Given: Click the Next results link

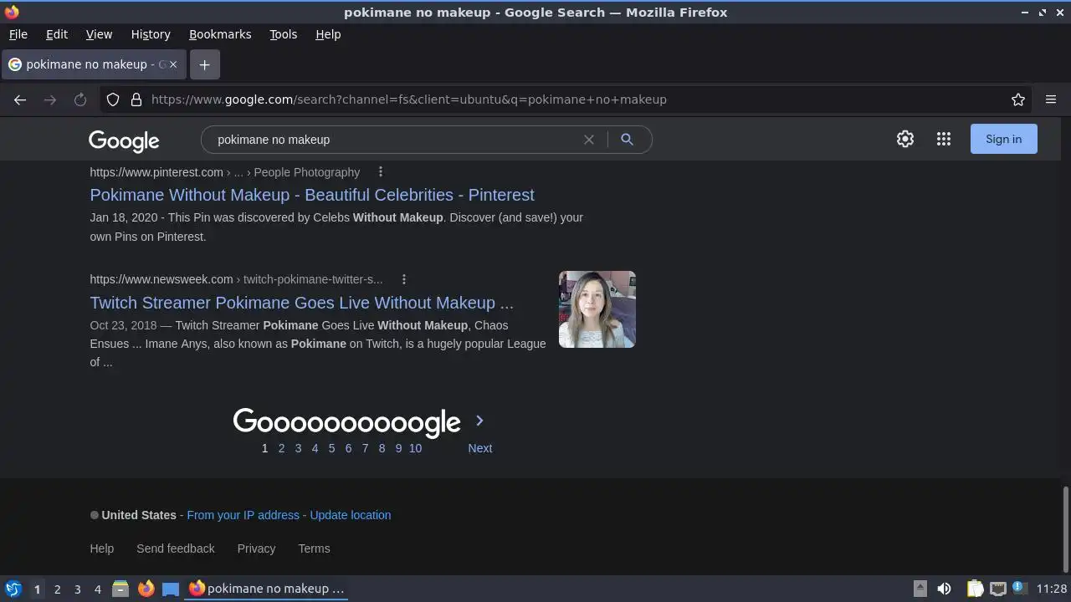Looking at the screenshot, I should point(480,448).
